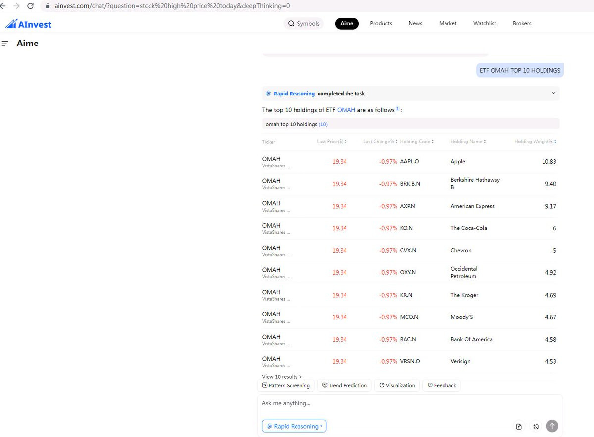Image resolution: width=594 pixels, height=437 pixels.
Task: Click the BAC.N holding code
Action: click(x=408, y=340)
